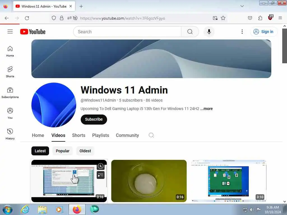287x215 pixels.
Task: Expand channel description with ...more
Action: [207, 109]
